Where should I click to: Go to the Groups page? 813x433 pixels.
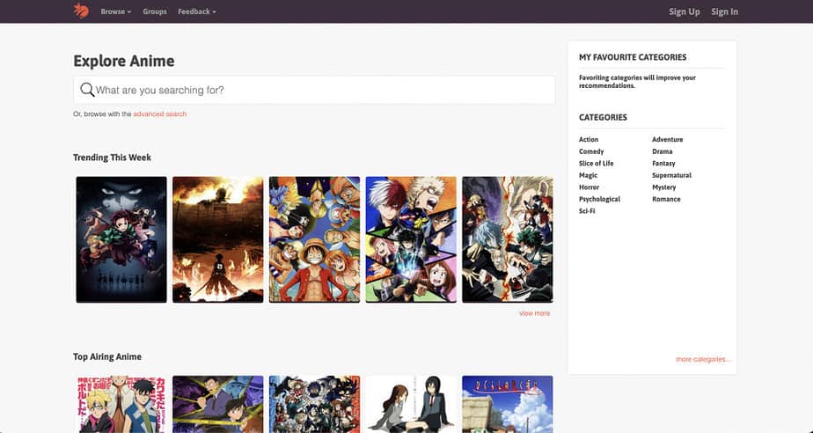click(155, 11)
